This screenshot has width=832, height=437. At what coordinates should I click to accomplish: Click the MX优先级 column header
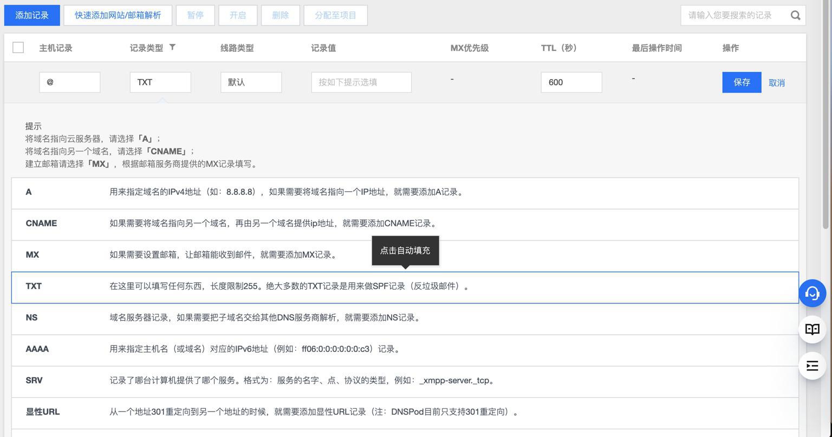(x=470, y=48)
